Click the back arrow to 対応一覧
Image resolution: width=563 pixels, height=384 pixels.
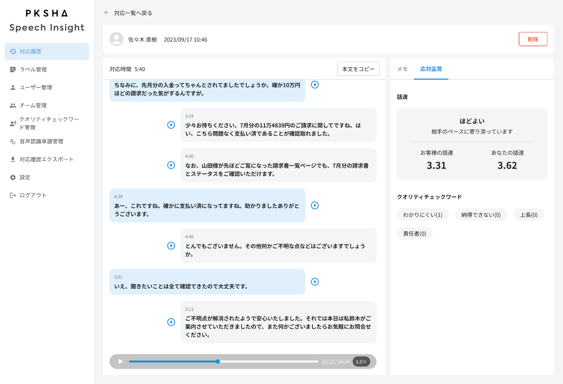coord(106,13)
